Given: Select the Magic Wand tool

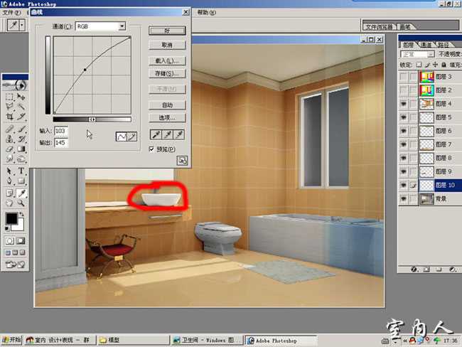Looking at the screenshot, I should pyautogui.click(x=21, y=107).
